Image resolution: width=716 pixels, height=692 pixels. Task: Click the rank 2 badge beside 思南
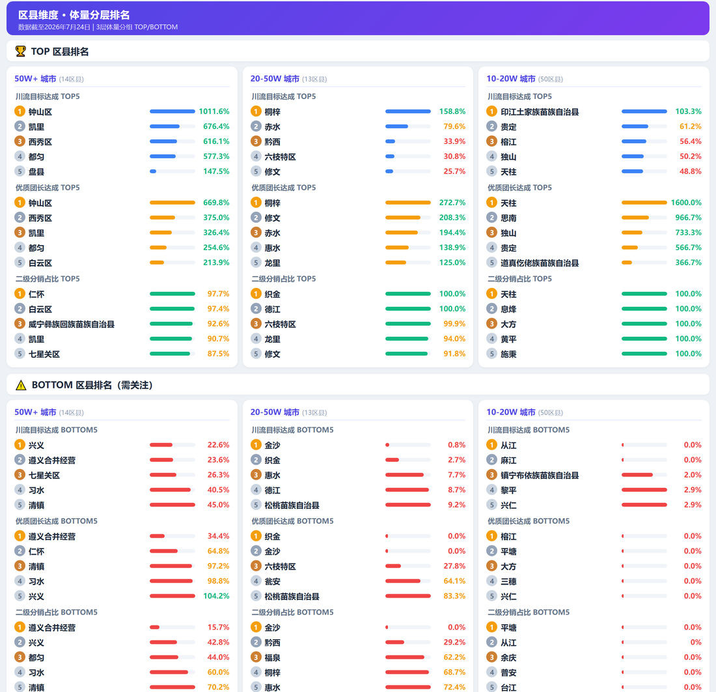pos(491,218)
